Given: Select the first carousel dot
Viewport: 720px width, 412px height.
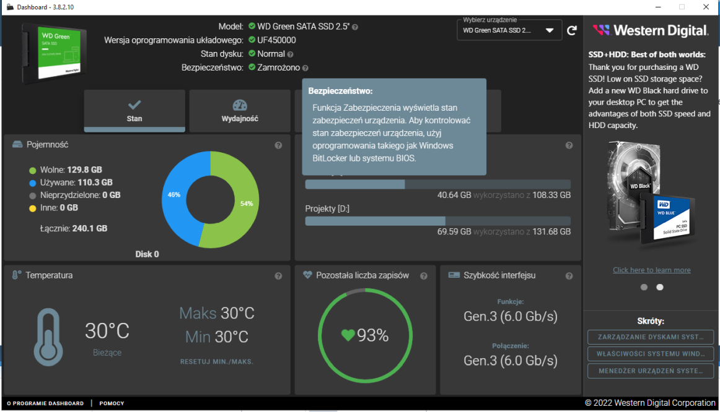Looking at the screenshot, I should pos(643,287).
